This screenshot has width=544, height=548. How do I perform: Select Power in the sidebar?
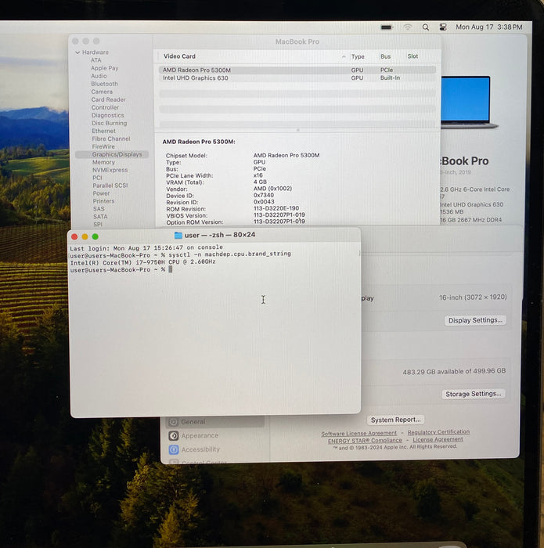click(x=101, y=193)
